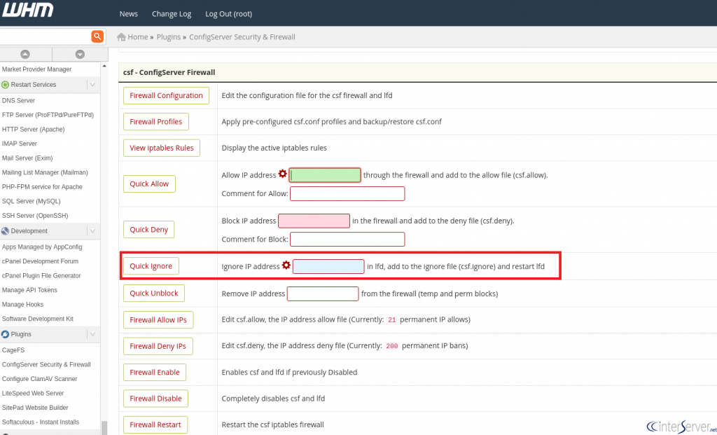Open Apps Managed by AppConfig link
This screenshot has height=435, width=717.
[42, 247]
